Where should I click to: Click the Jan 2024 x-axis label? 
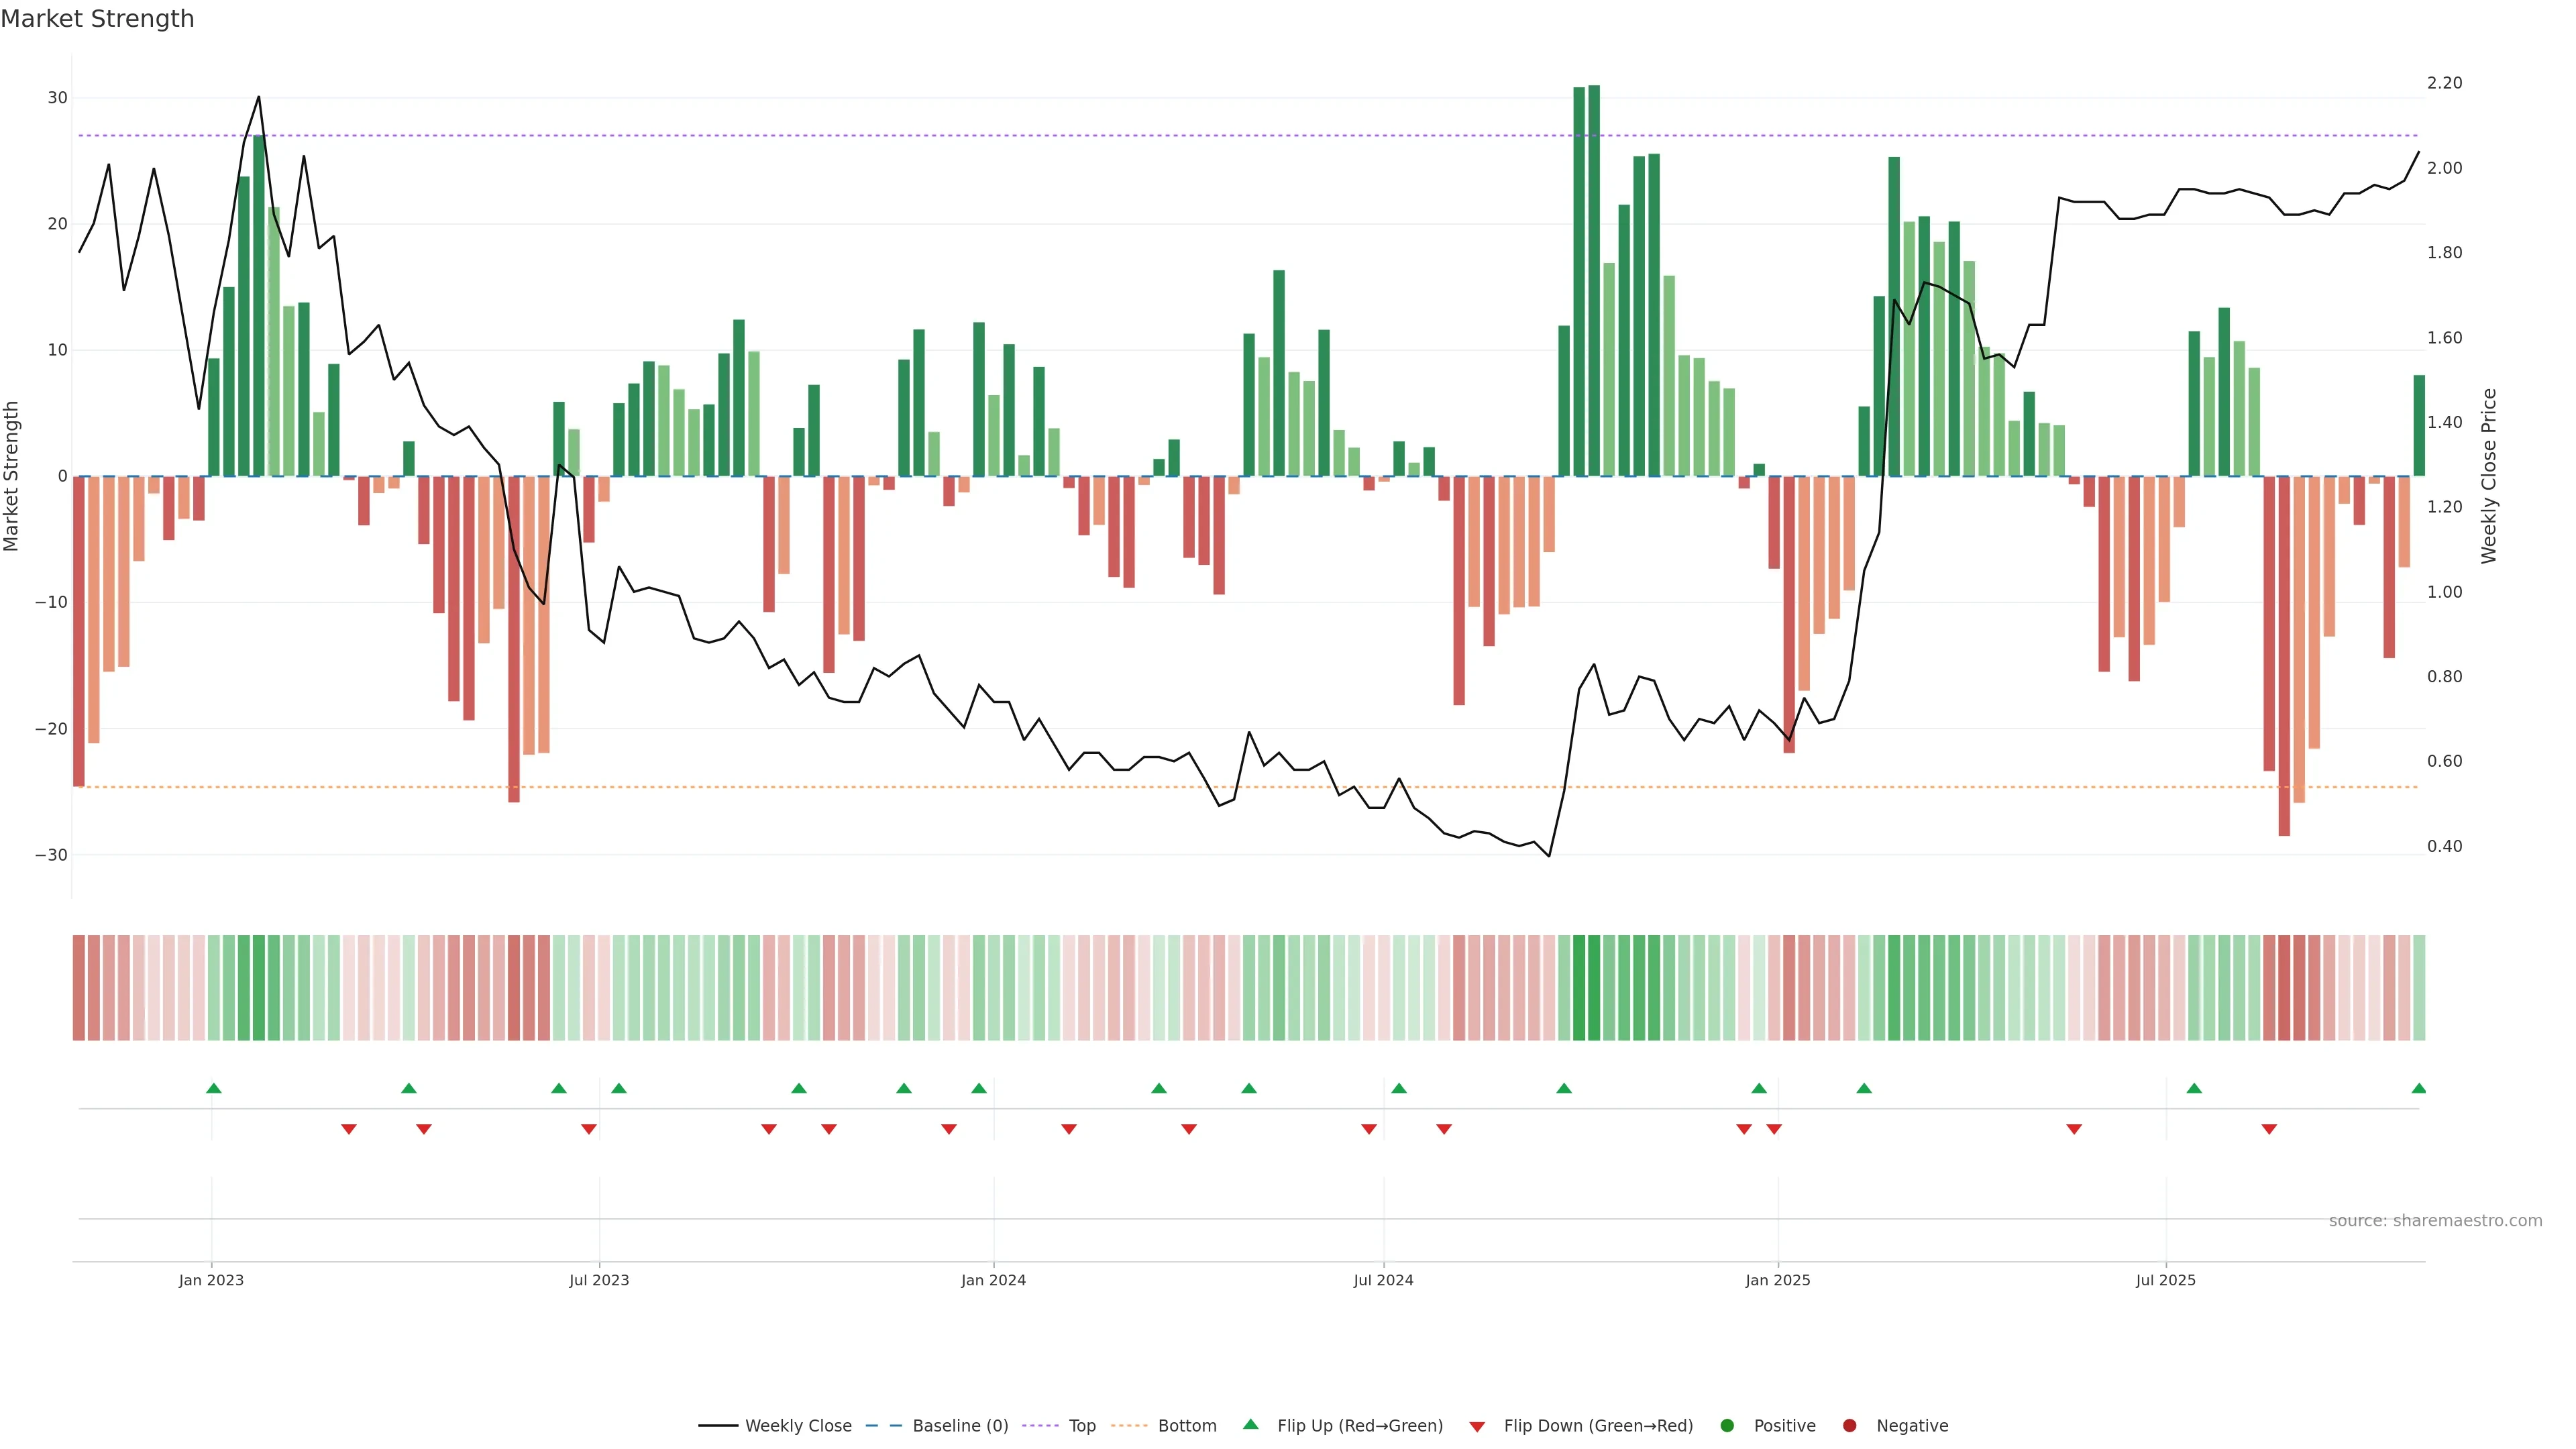tap(993, 1280)
